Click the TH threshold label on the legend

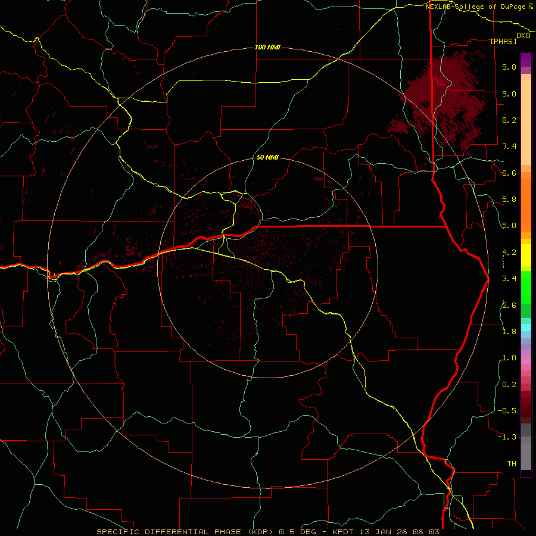click(x=512, y=464)
